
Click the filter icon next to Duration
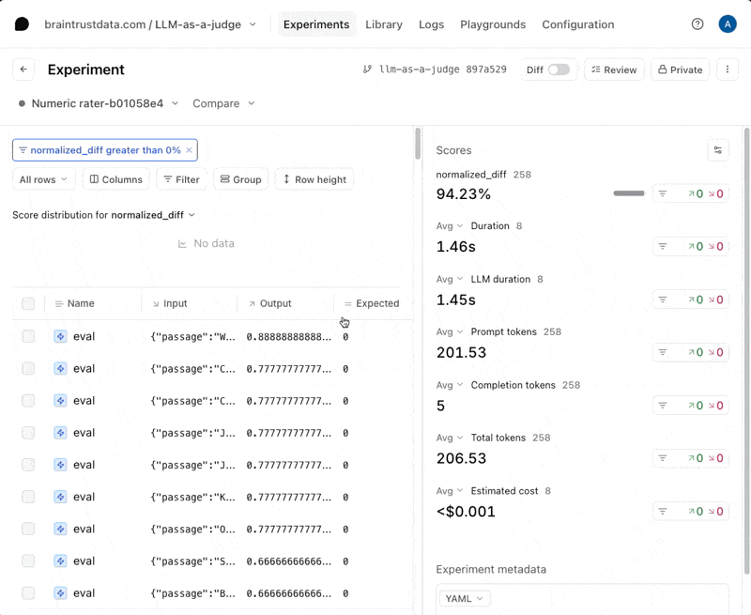[x=663, y=247]
